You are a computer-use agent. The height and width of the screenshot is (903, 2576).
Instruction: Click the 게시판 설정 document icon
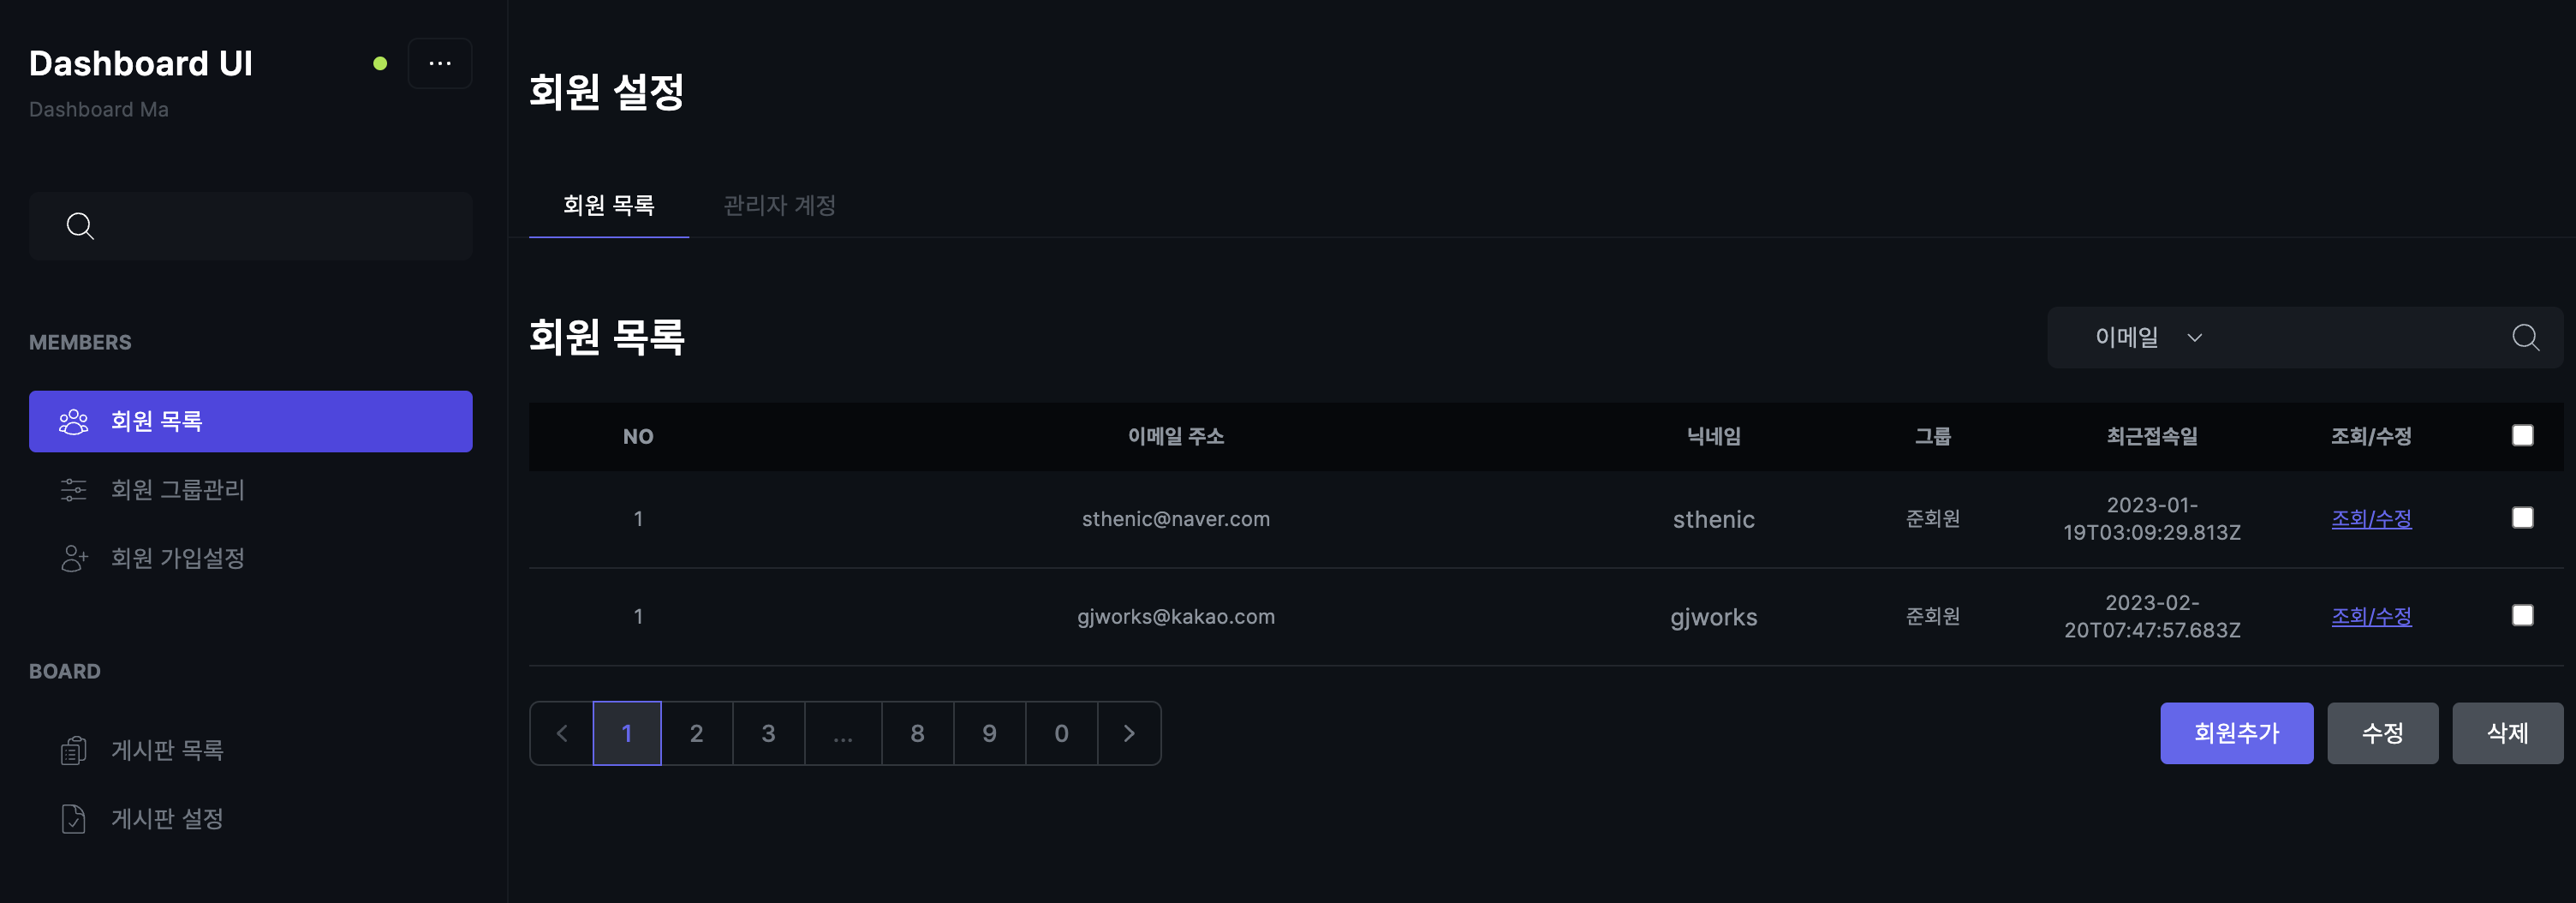coord(74,819)
